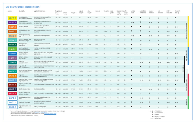
Task: Select the orange LGHB 2 grease label
Action: pyautogui.click(x=12, y=76)
